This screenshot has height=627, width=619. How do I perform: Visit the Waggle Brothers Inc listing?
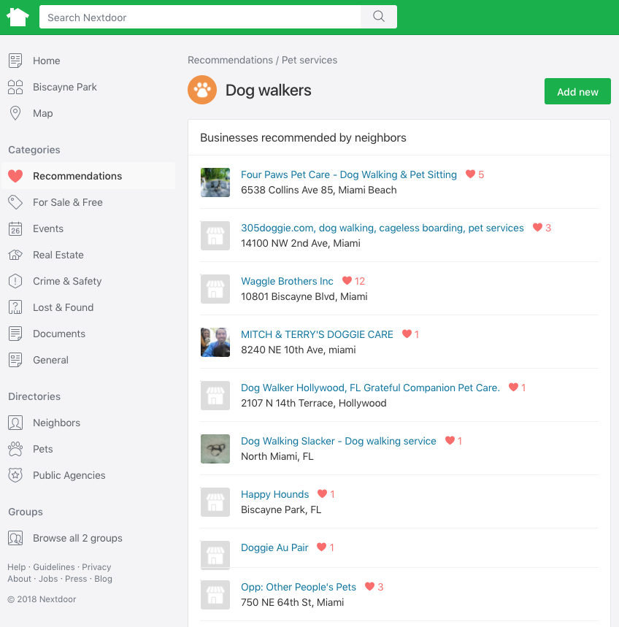coord(287,281)
